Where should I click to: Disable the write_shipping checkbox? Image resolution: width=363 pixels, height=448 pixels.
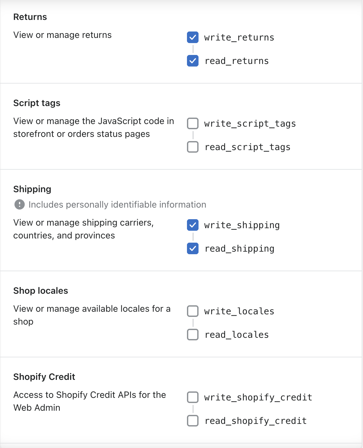(193, 225)
